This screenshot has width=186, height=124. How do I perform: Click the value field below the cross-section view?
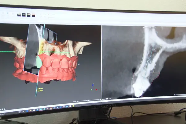107,99
